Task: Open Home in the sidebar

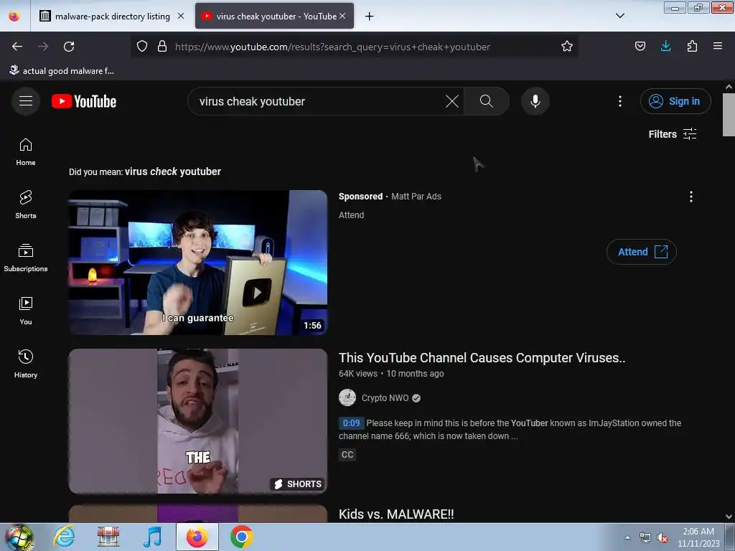Action: pos(26,152)
